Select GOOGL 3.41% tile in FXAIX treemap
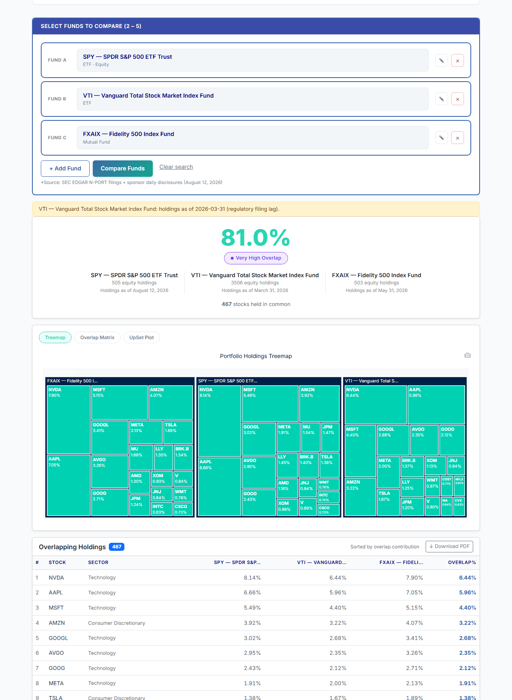This screenshot has width=512, height=700. click(x=110, y=438)
